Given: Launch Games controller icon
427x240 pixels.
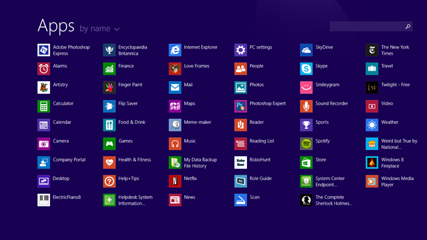Looking at the screenshot, I should coord(109,144).
